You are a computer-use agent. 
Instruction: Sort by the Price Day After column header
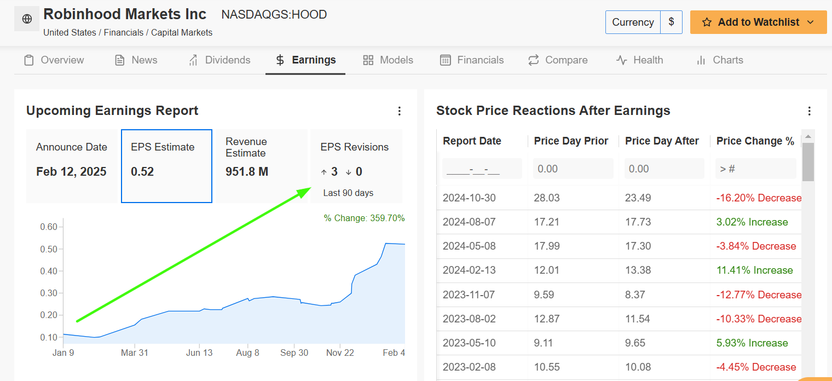click(662, 141)
